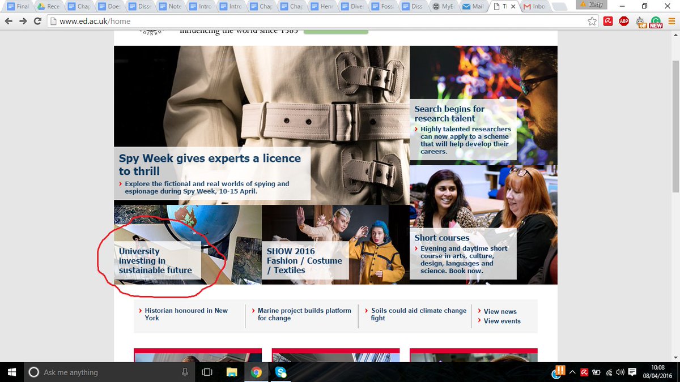This screenshot has width=680, height=382.
Task: Open Search begins for research talent
Action: [x=449, y=114]
